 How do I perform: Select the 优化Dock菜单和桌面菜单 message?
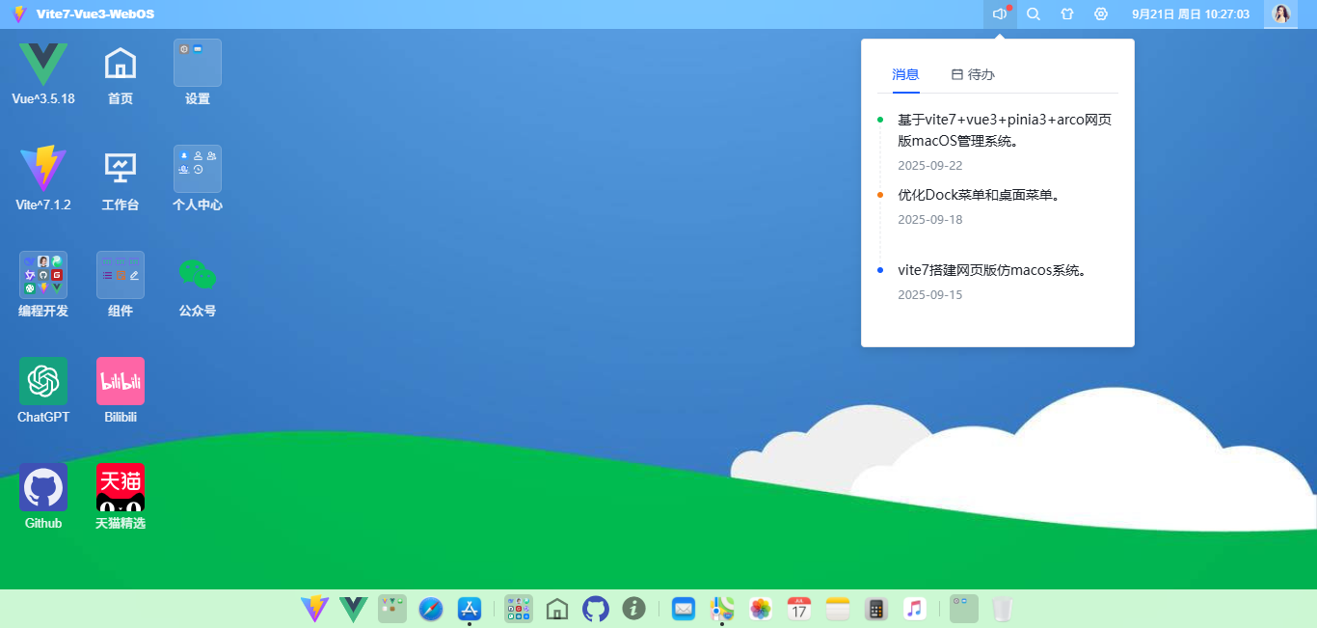pos(980,195)
